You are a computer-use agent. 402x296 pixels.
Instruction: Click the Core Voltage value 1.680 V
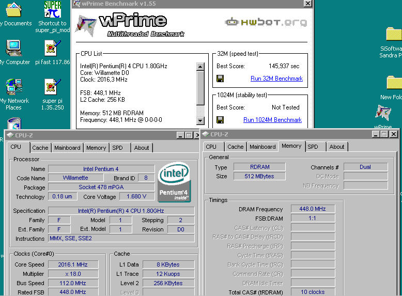coord(136,196)
